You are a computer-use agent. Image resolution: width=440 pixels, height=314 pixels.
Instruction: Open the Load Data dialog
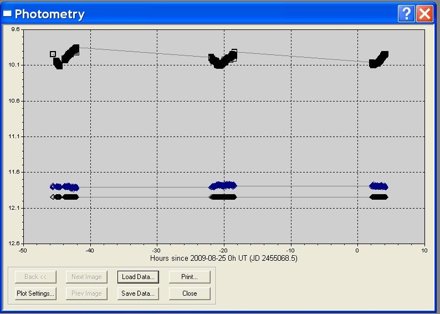tap(138, 276)
